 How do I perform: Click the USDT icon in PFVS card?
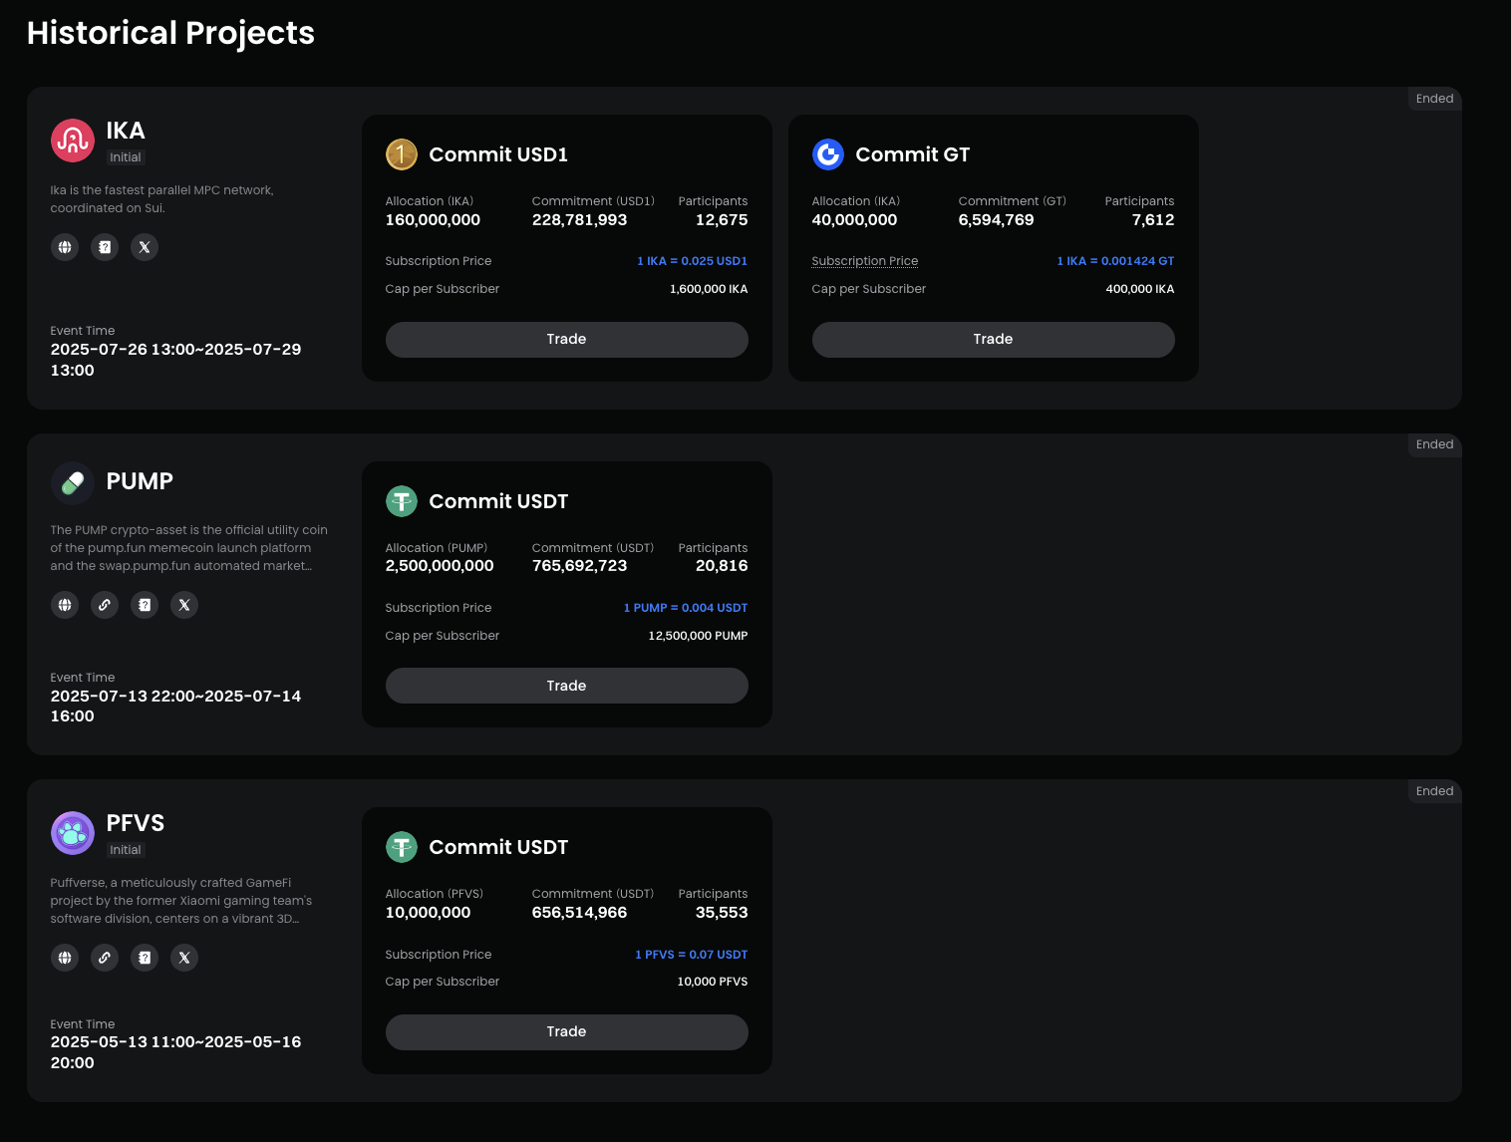click(402, 847)
